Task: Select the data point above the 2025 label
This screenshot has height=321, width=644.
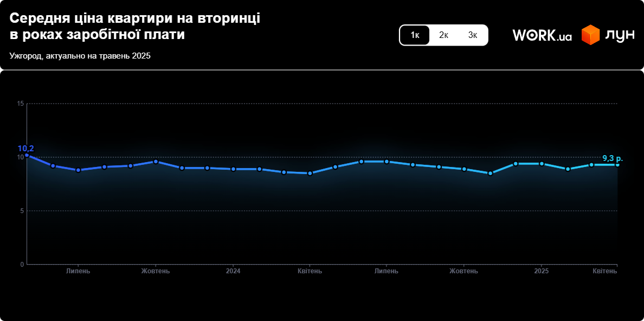Action: coord(542,164)
